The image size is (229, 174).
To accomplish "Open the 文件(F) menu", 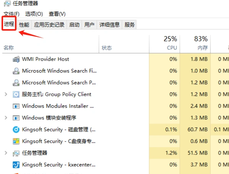I will click(x=12, y=14).
